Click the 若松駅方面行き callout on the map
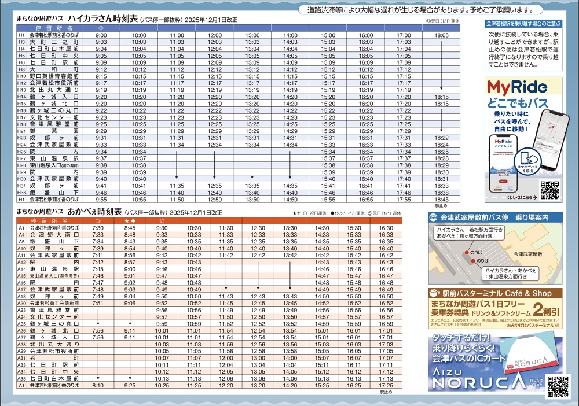 coord(470,232)
